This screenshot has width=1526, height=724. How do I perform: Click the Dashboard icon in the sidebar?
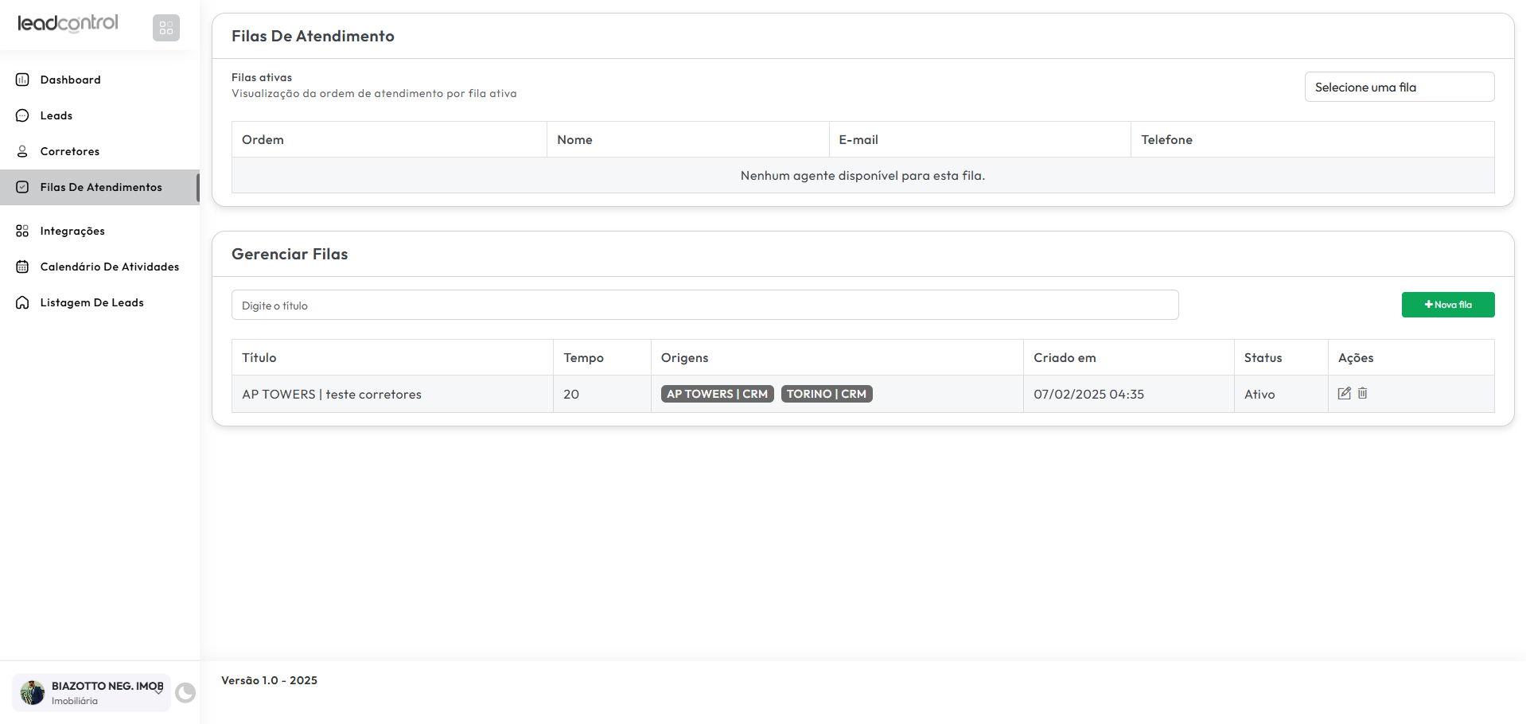click(22, 80)
